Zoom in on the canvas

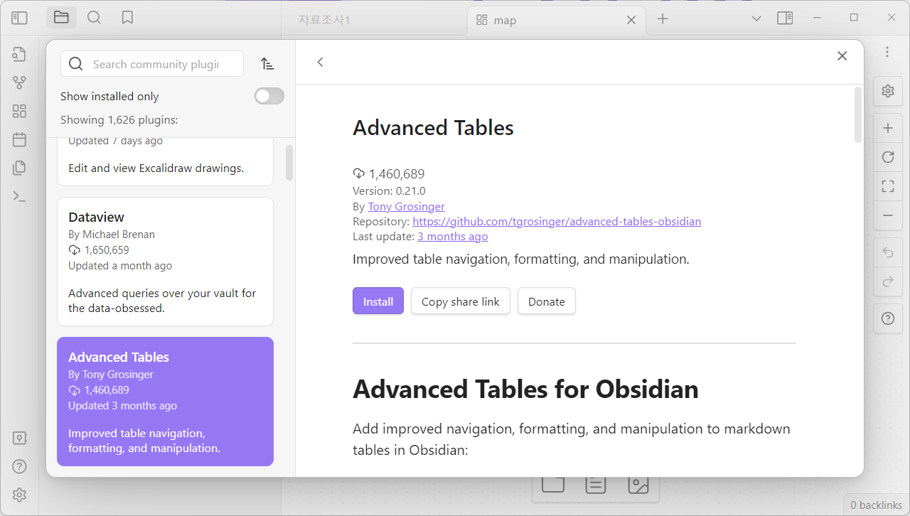point(887,129)
